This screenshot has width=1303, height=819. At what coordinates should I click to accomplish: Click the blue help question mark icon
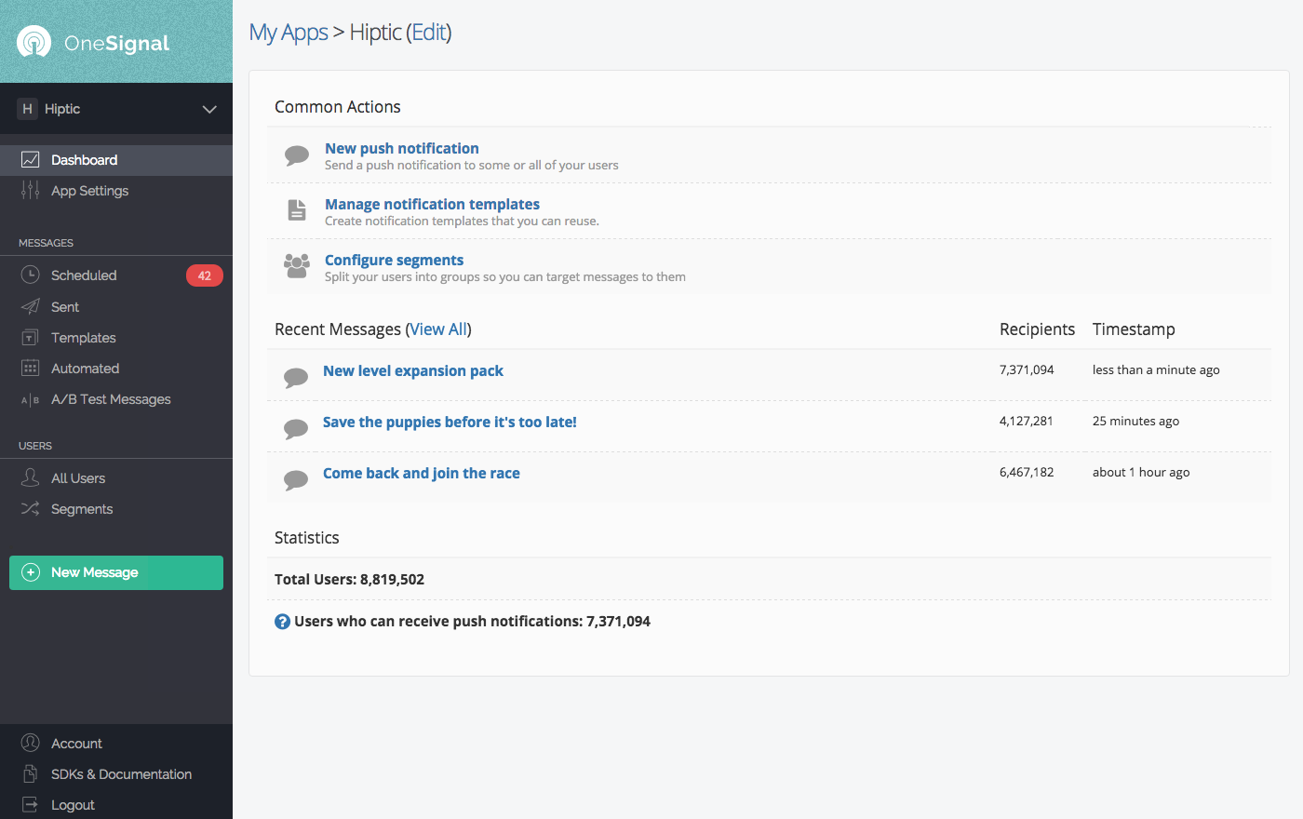coord(282,622)
